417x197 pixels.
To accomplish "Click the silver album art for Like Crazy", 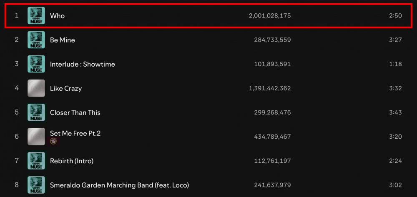I will (x=36, y=88).
